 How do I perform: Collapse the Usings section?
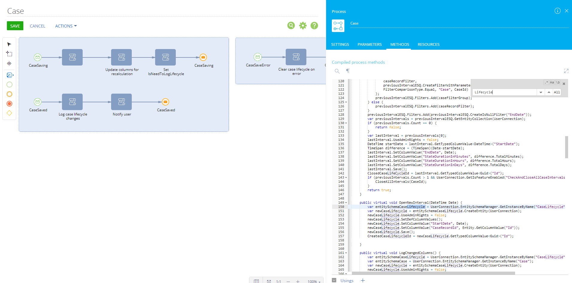click(x=334, y=280)
